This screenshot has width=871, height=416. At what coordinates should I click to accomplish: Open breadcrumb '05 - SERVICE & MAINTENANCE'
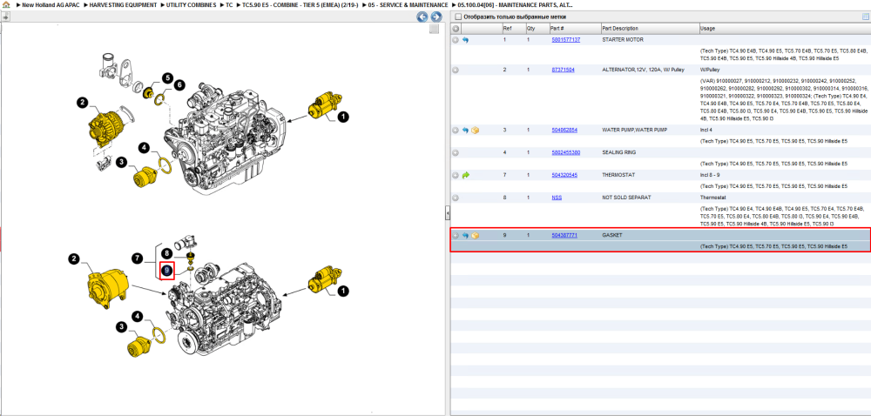408,5
